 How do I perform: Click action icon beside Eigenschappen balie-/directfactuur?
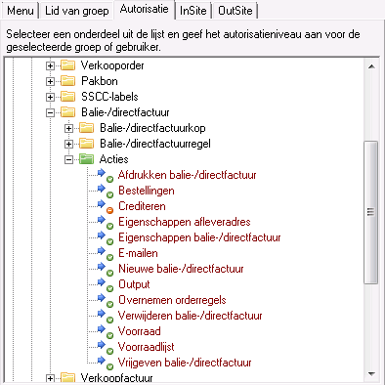(106, 238)
